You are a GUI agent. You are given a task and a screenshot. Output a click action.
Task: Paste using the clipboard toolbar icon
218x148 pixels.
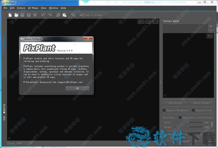pyautogui.click(x=64, y=15)
